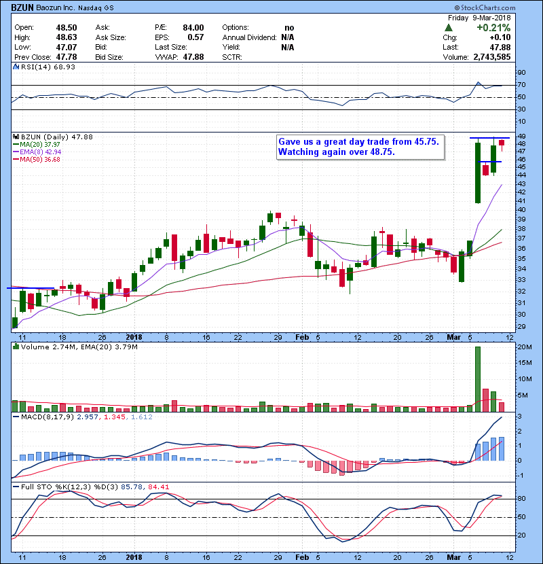Image resolution: width=543 pixels, height=564 pixels.
Task: Click the short blue line near 45.75
Action: pyautogui.click(x=489, y=162)
